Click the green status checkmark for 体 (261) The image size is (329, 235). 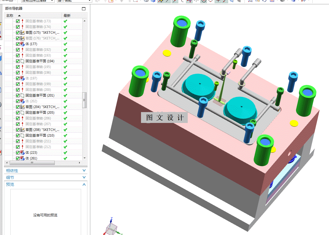coord(65,158)
